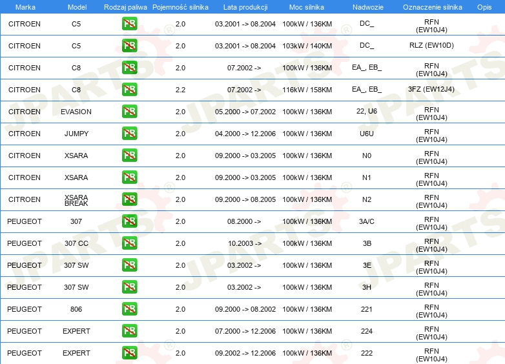Click engine code RLZ (EW10D)

tap(431, 45)
